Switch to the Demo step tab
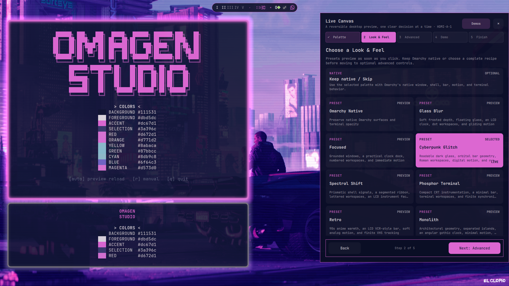This screenshot has height=286, width=509. click(450, 37)
